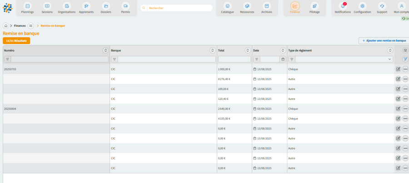Open the Permis truck icon
Image resolution: width=409 pixels, height=183 pixels.
[125, 8]
